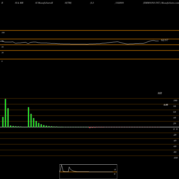Click the -80 label on MR axis

click(x=175, y=152)
